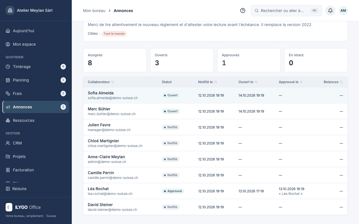Click the Ressources icon in sidebar
The image size is (359, 224).
pyautogui.click(x=8, y=120)
